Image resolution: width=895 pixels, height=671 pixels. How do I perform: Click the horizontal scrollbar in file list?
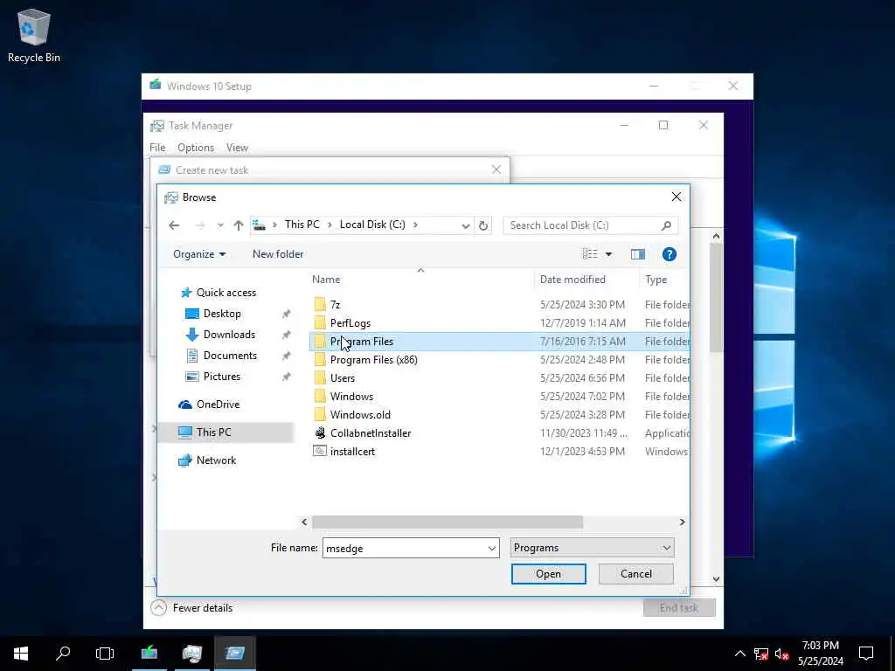[447, 522]
